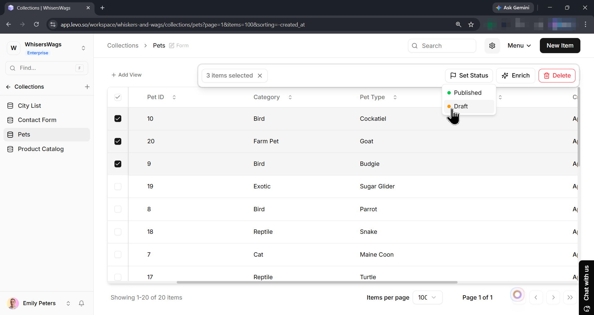594x315 pixels.
Task: Expand the WhisersWags workspace switcher
Action: pyautogui.click(x=83, y=48)
